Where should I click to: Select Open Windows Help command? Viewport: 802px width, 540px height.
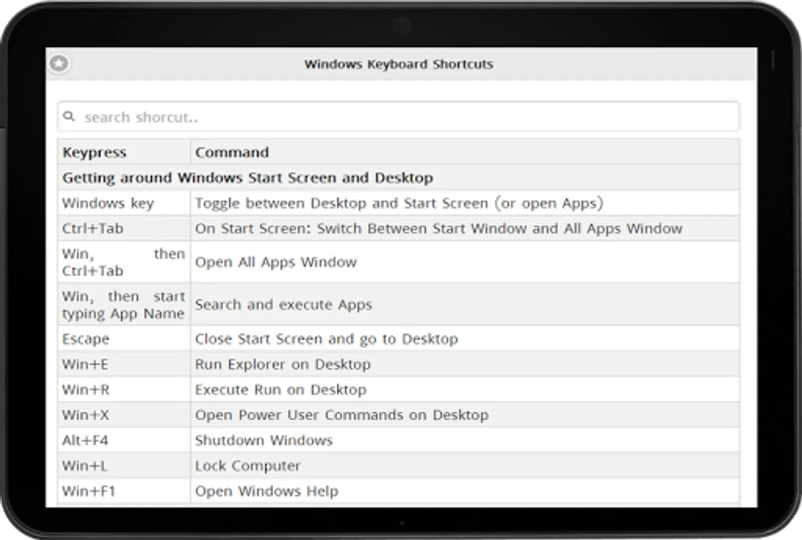[465, 491]
